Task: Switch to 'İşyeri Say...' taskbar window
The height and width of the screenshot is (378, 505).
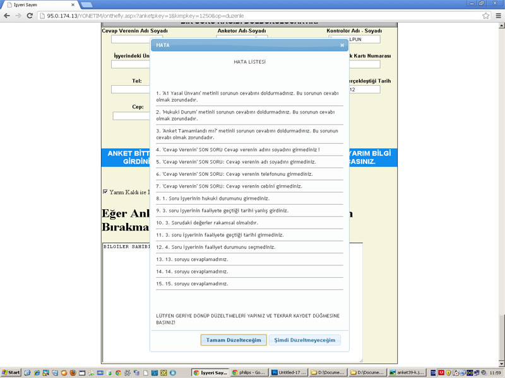Action: (x=210, y=372)
